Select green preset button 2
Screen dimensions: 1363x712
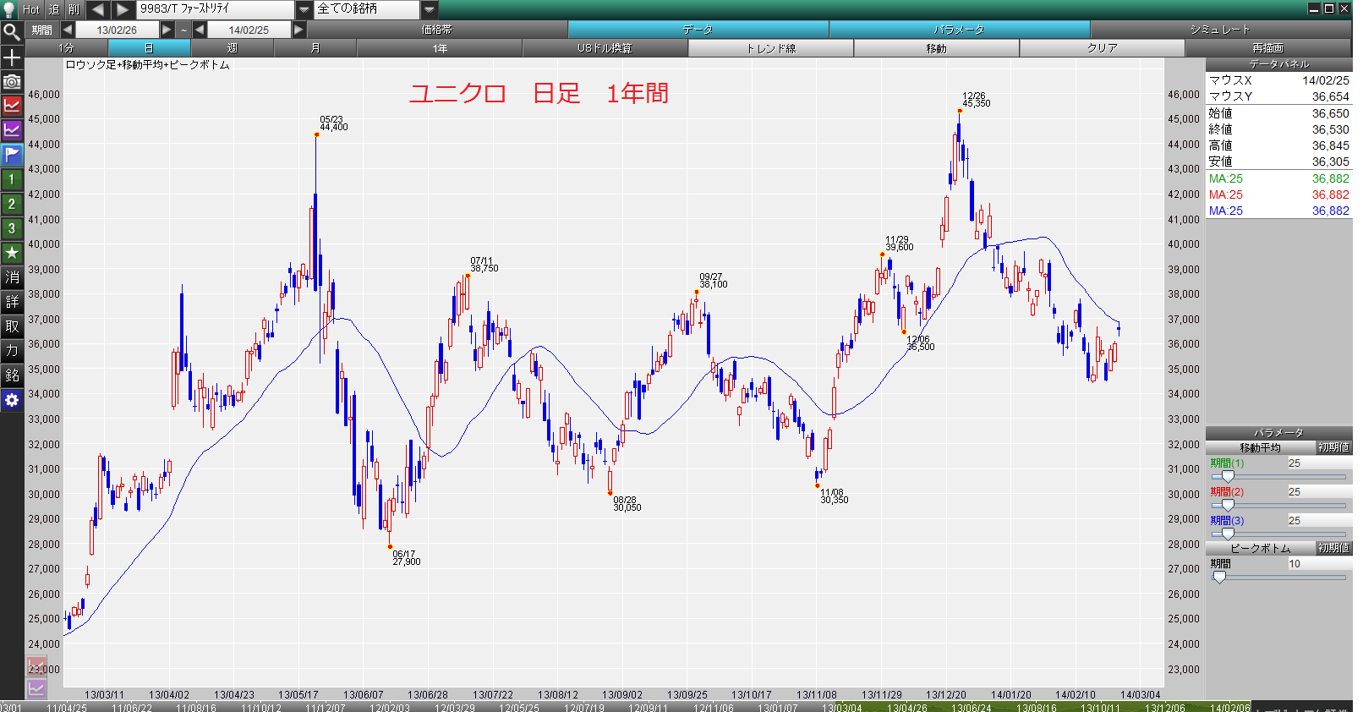point(12,204)
